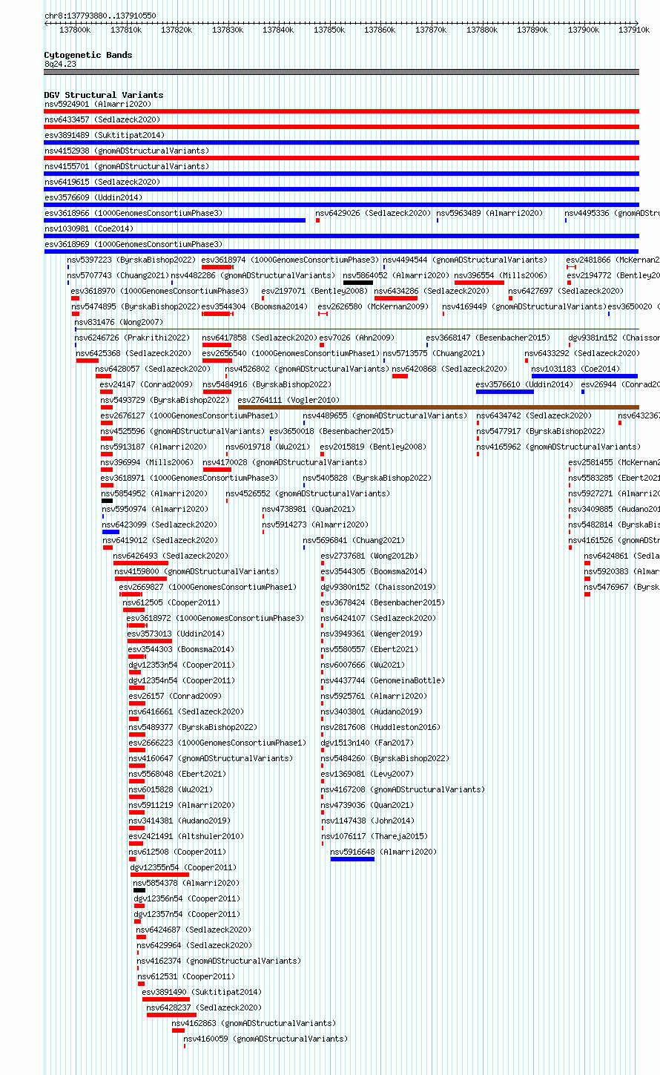Click the blue bar under esv3576610 (Uddin2014)
660x1075 pixels.
point(505,392)
